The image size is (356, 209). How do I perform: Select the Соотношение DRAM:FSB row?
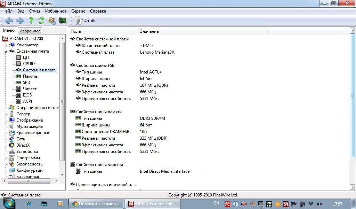pos(105,132)
